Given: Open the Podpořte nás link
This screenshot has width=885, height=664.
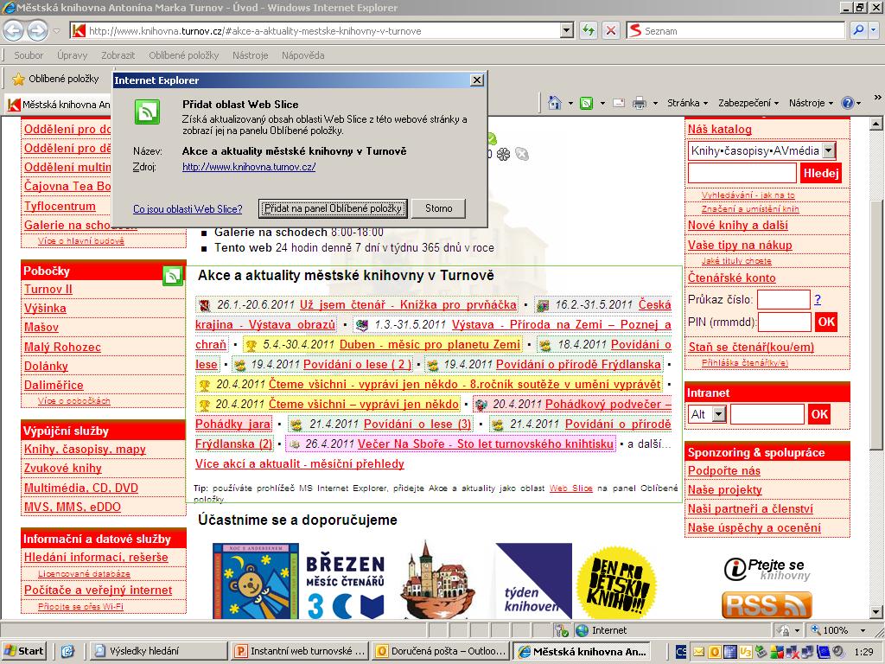Looking at the screenshot, I should point(724,471).
